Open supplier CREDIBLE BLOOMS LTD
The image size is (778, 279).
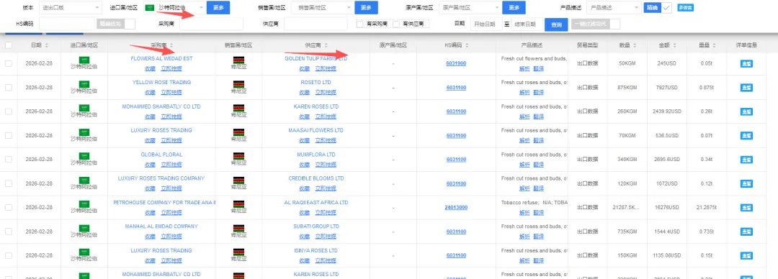[x=316, y=178]
